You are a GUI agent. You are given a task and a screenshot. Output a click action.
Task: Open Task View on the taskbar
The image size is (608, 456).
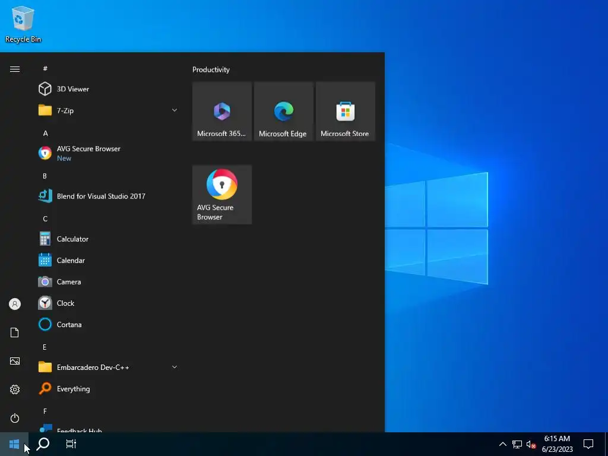click(71, 444)
